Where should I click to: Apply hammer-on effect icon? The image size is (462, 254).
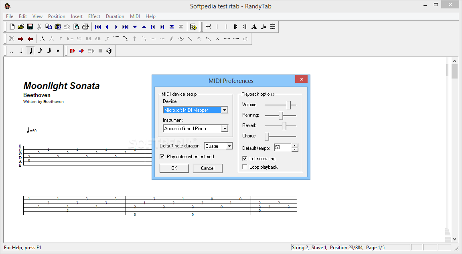42,39
